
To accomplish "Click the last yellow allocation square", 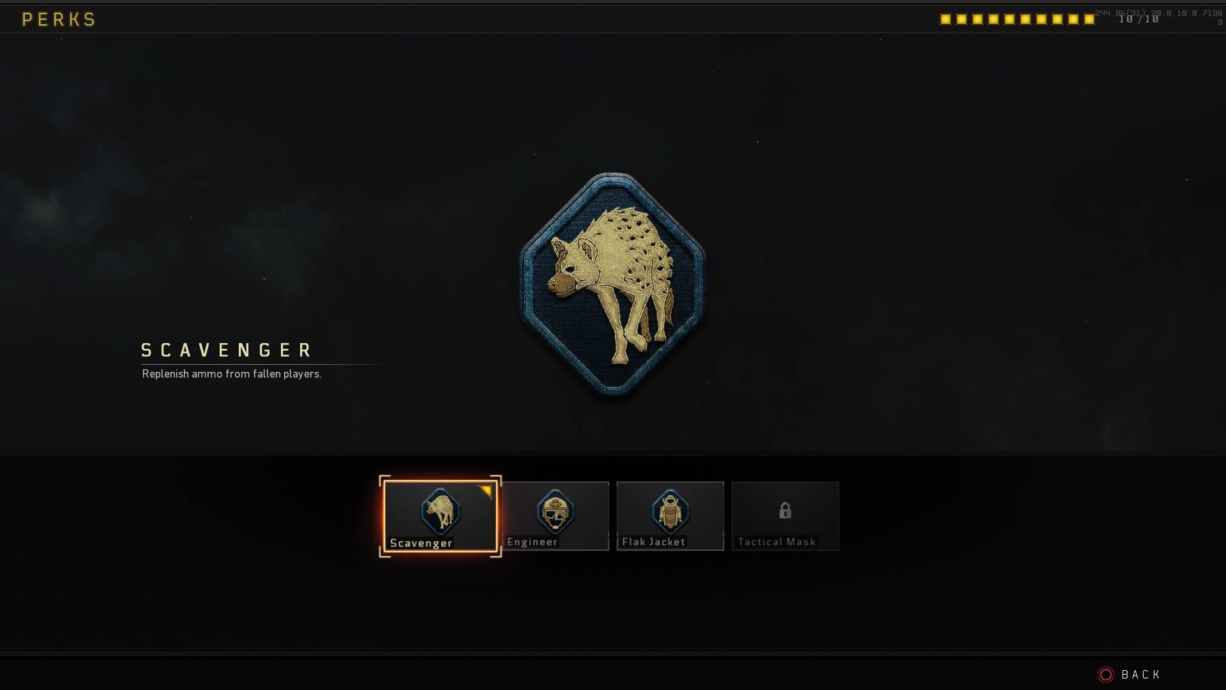I will point(1089,19).
